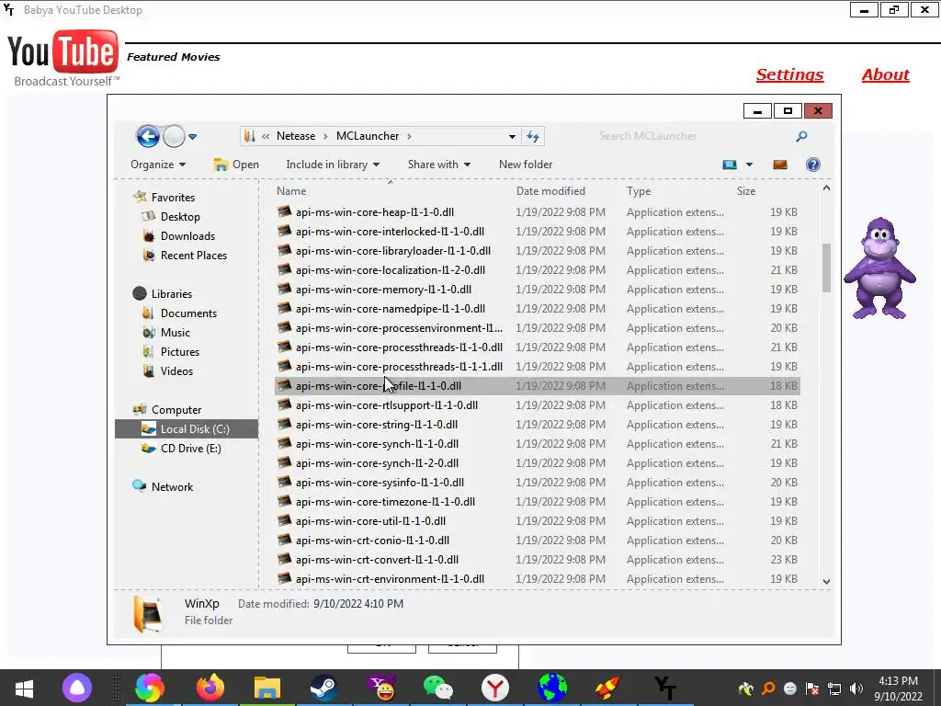Select api-ms-win-core-localization-l1-2-0.dll
Screen dimensions: 941x706
point(537,270)
